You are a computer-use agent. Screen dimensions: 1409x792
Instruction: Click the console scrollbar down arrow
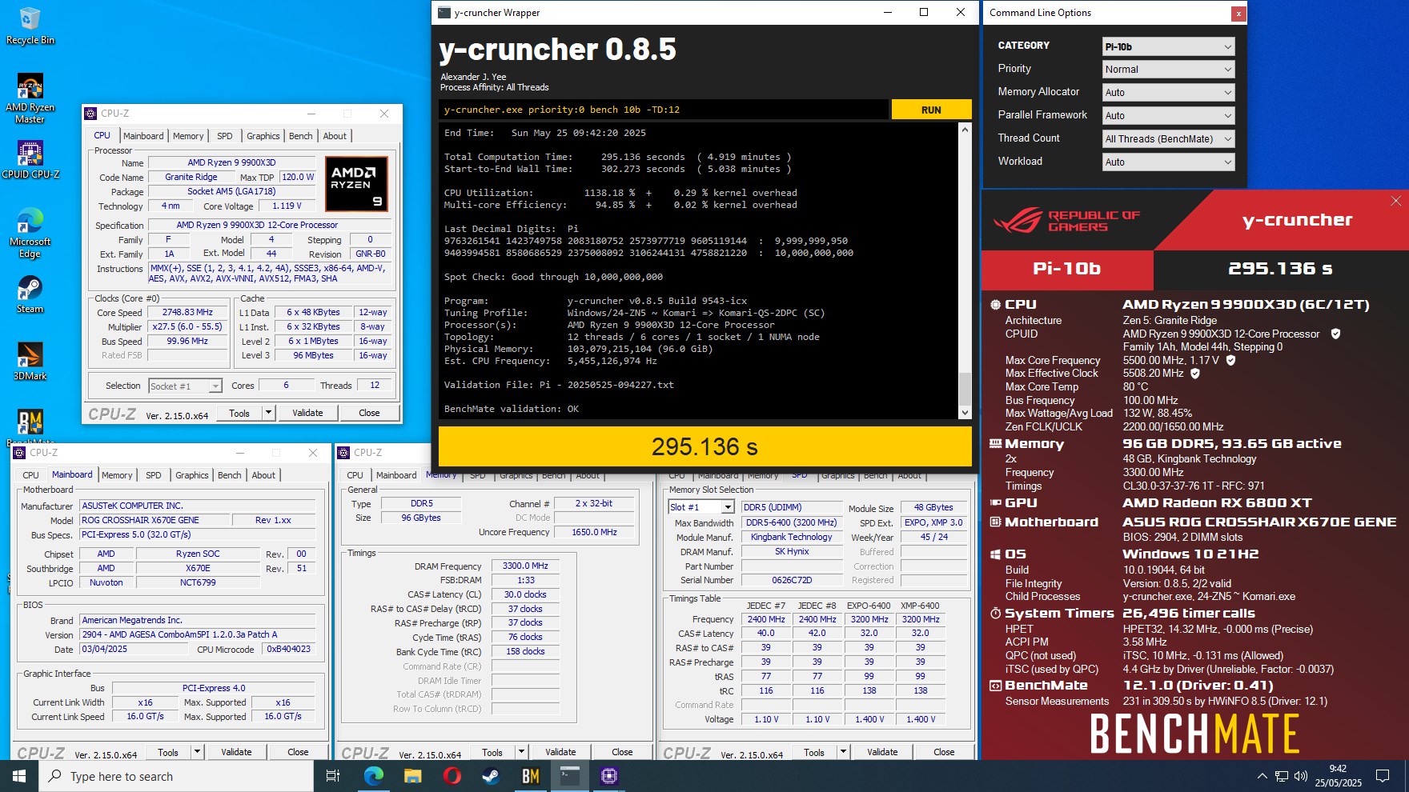965,413
